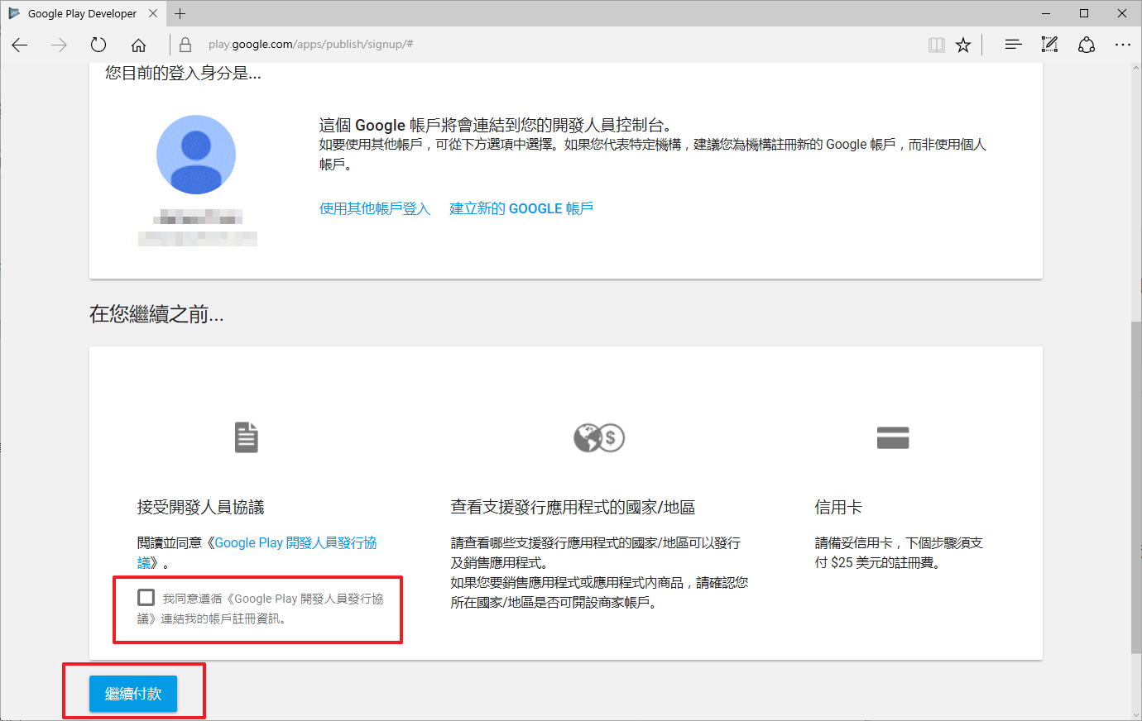Select the Google Play Developer tab
Screen dimensions: 1142x721
82,13
